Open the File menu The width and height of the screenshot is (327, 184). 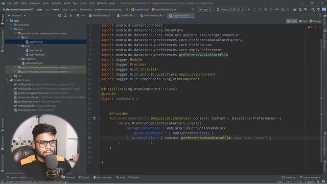(10, 3)
